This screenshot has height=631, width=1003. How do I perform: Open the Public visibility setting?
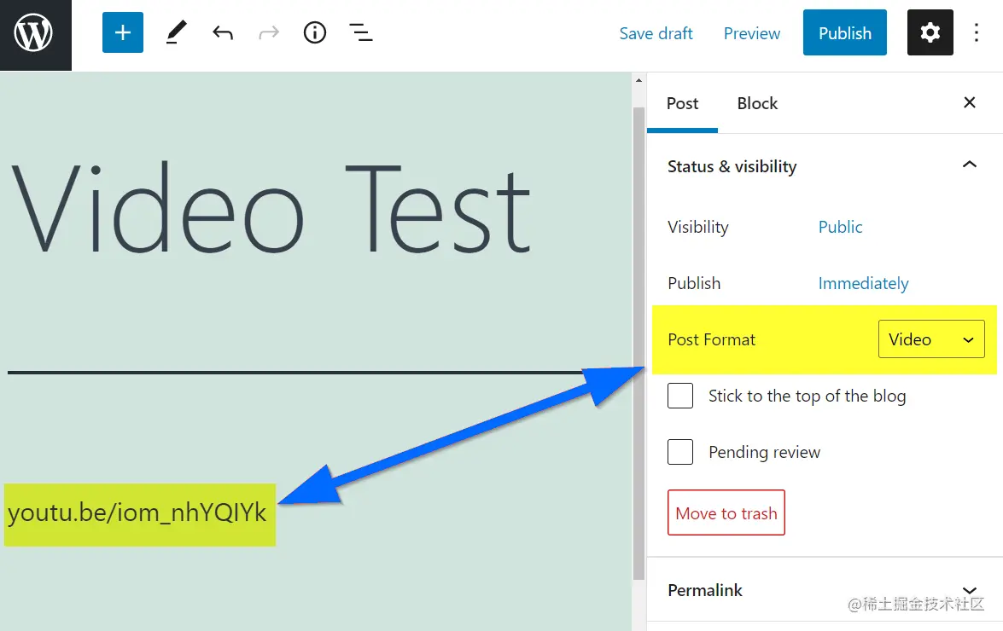[x=839, y=227]
